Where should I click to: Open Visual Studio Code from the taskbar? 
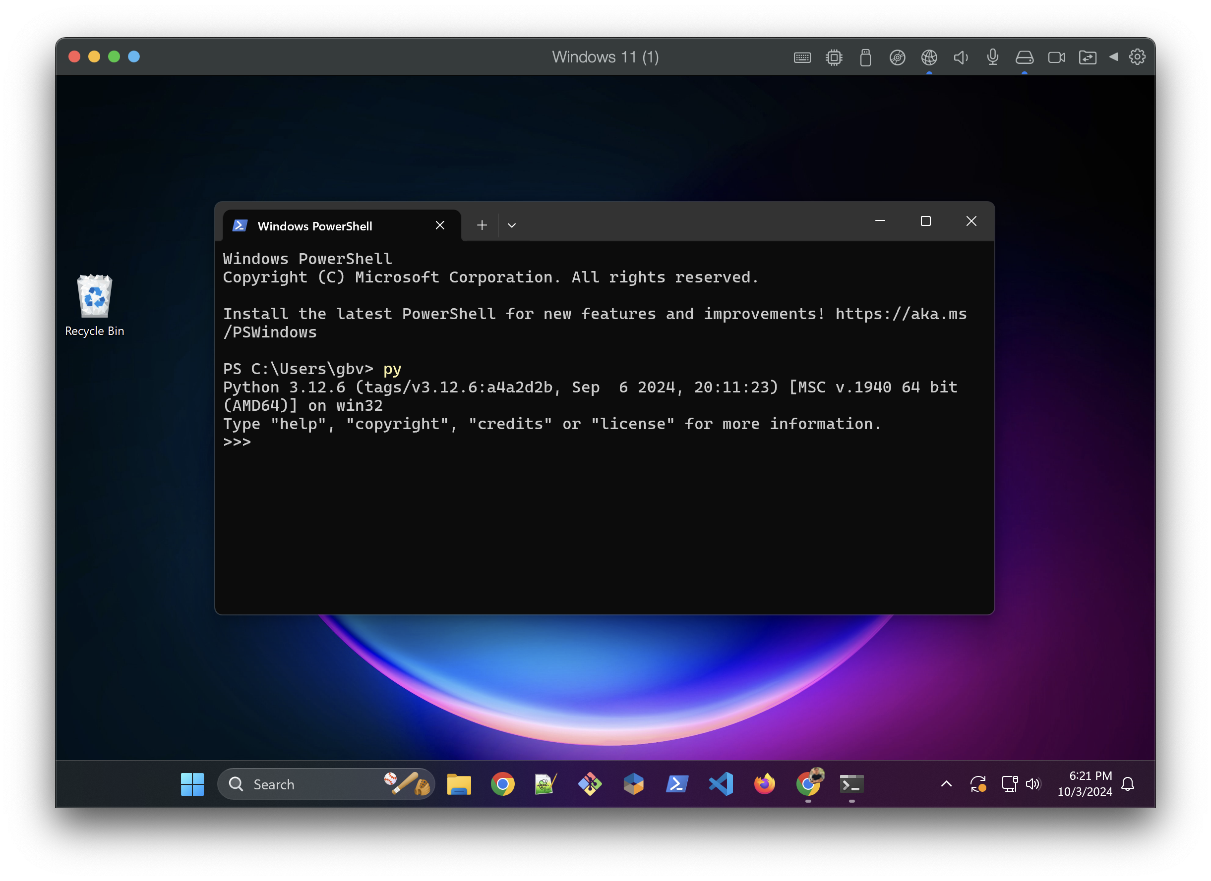click(x=721, y=784)
